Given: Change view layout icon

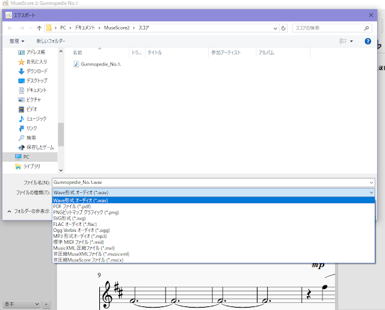Looking at the screenshot, I should tap(343, 41).
